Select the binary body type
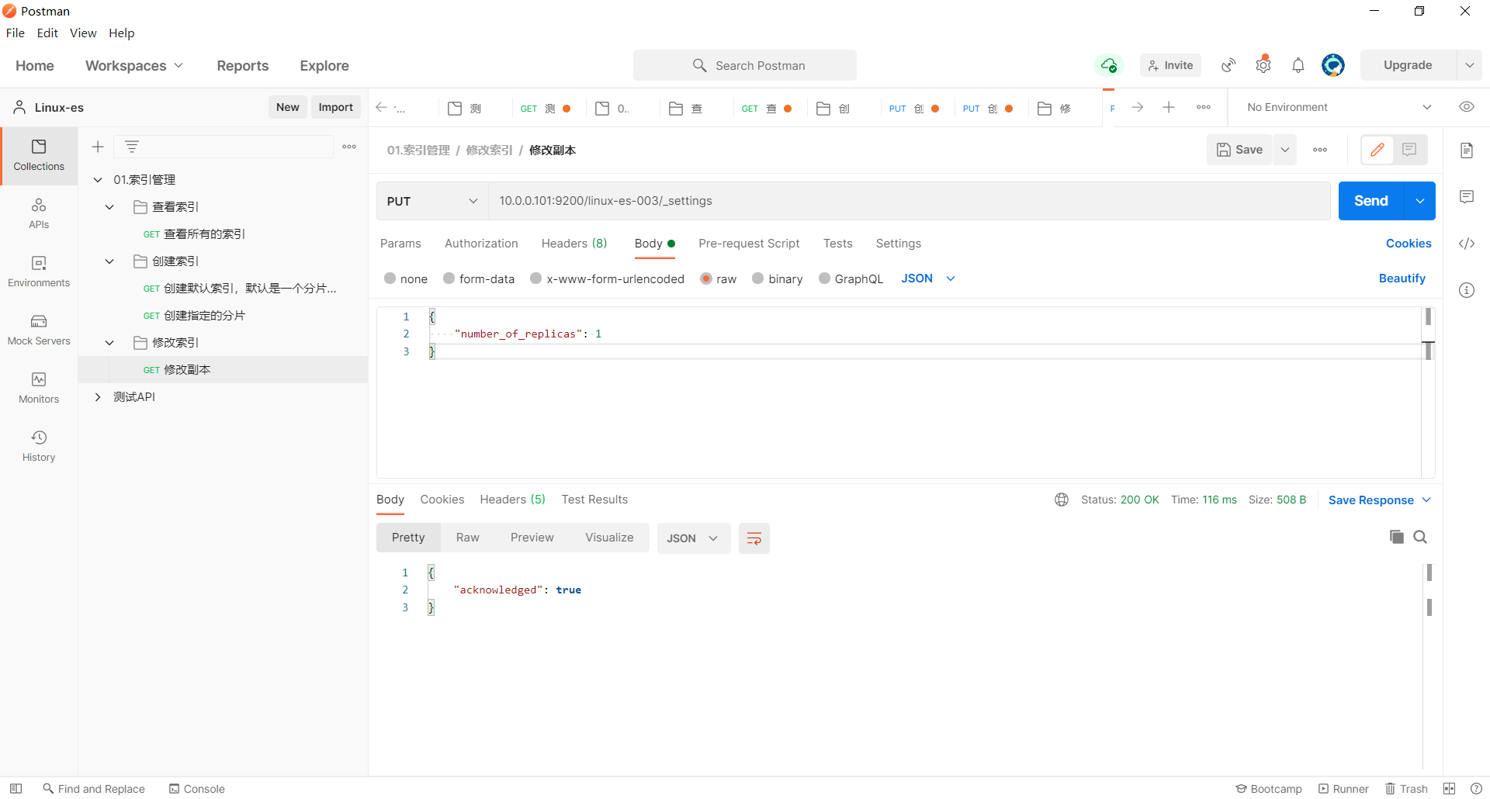Image resolution: width=1490 pixels, height=799 pixels. point(778,278)
